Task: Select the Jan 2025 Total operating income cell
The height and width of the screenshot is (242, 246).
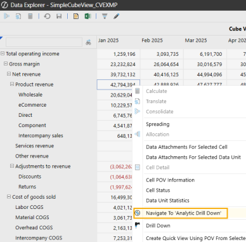Action: tap(119, 54)
